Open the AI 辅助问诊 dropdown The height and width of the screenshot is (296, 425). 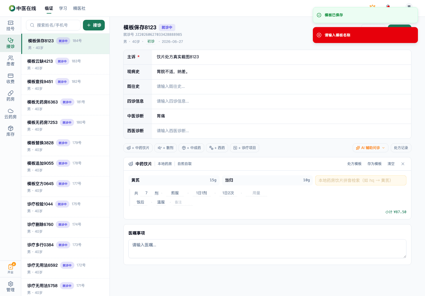tap(370, 148)
